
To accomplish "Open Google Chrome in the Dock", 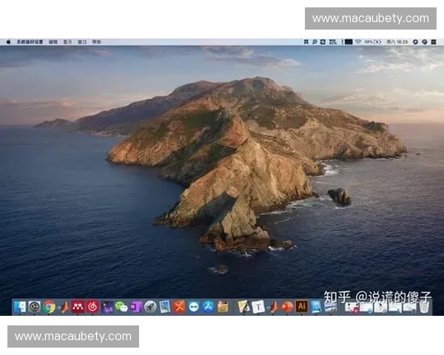I will [50, 306].
